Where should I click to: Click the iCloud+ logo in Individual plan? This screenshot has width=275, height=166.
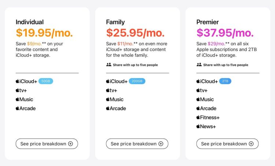26,81
